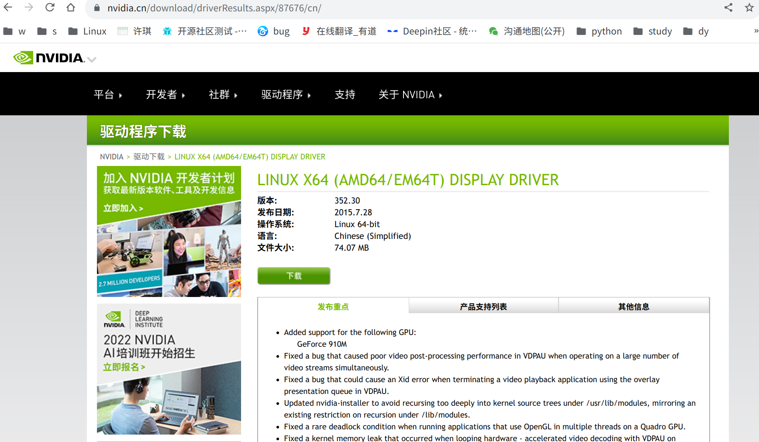
Task: Go to 驱动下载 breadcrumb link
Action: coord(149,157)
